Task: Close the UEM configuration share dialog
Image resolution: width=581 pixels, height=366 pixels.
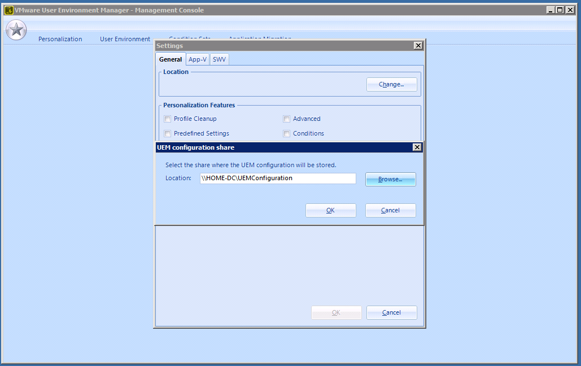Action: click(417, 147)
